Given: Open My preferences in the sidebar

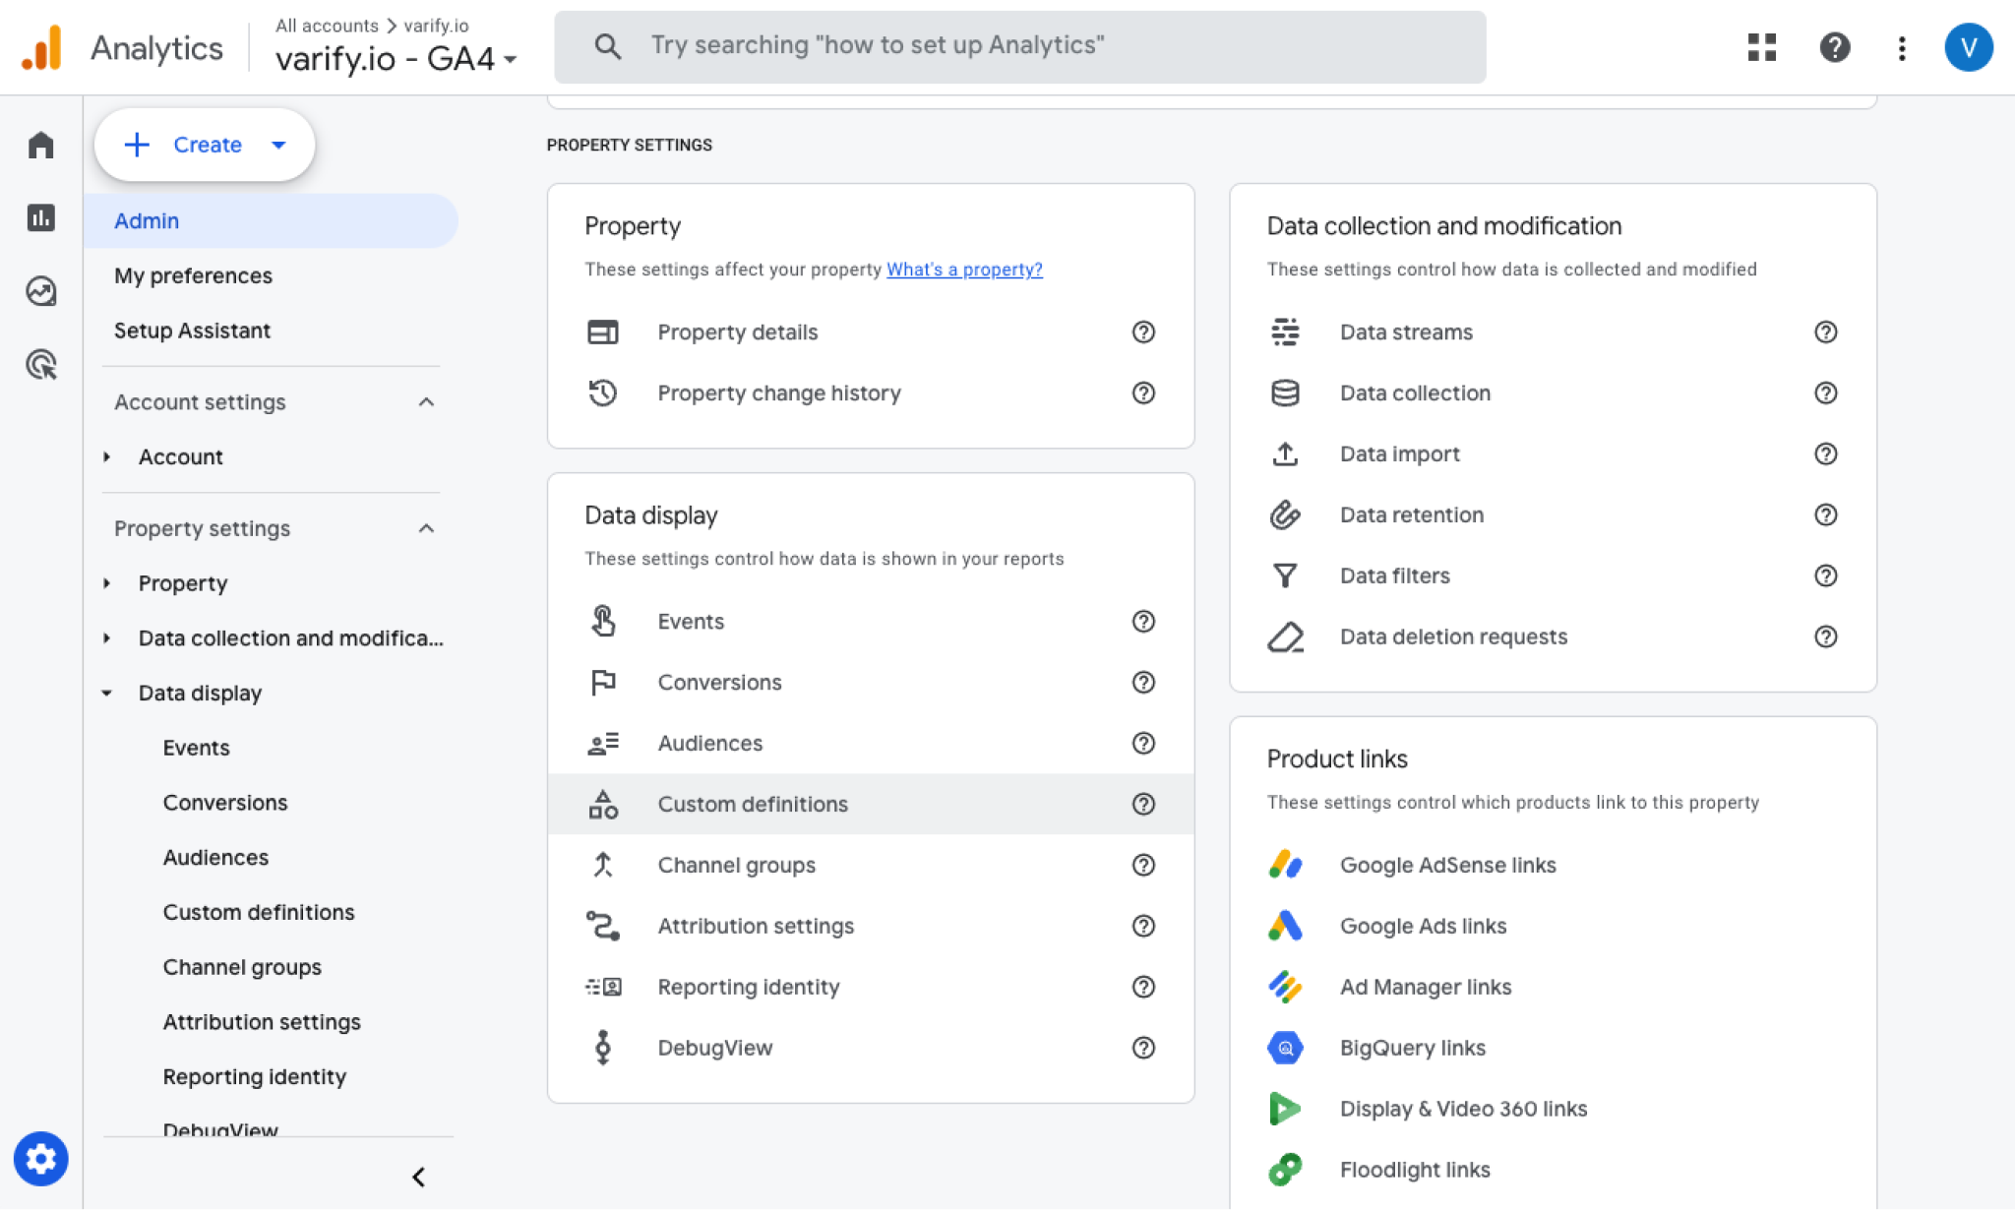Looking at the screenshot, I should point(193,276).
